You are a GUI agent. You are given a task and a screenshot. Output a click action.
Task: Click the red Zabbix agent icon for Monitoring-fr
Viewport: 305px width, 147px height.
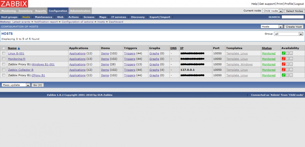(x=283, y=59)
